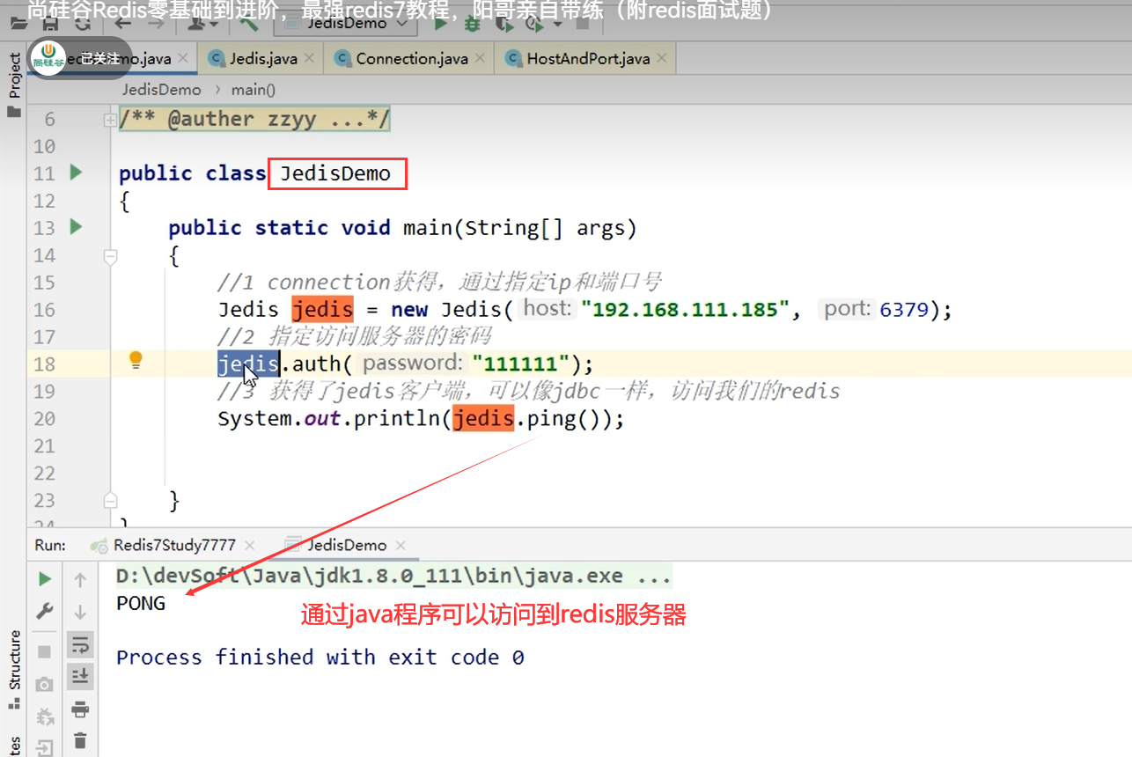
Task: Collapse the fold marker at line 23
Action: pyautogui.click(x=110, y=501)
